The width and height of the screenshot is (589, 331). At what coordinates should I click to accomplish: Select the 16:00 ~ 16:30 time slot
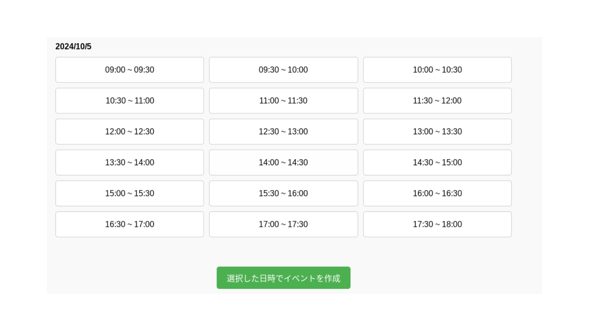click(437, 193)
